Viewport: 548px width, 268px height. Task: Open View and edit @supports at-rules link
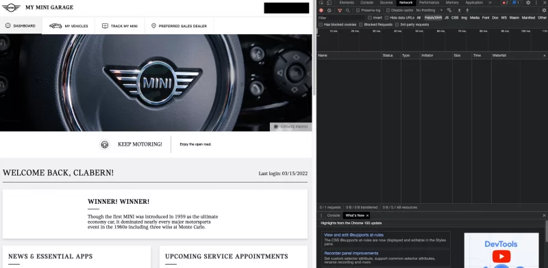click(x=353, y=235)
